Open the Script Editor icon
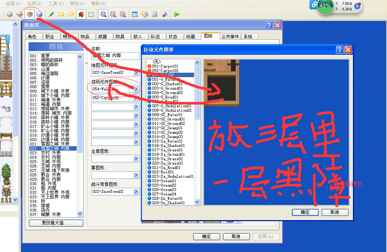The height and width of the screenshot is (252, 387). (x=155, y=14)
